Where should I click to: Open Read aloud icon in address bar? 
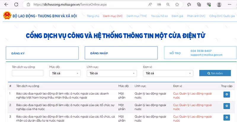click(150, 4)
